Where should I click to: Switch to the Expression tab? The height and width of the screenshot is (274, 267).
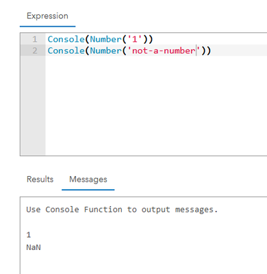pos(47,16)
